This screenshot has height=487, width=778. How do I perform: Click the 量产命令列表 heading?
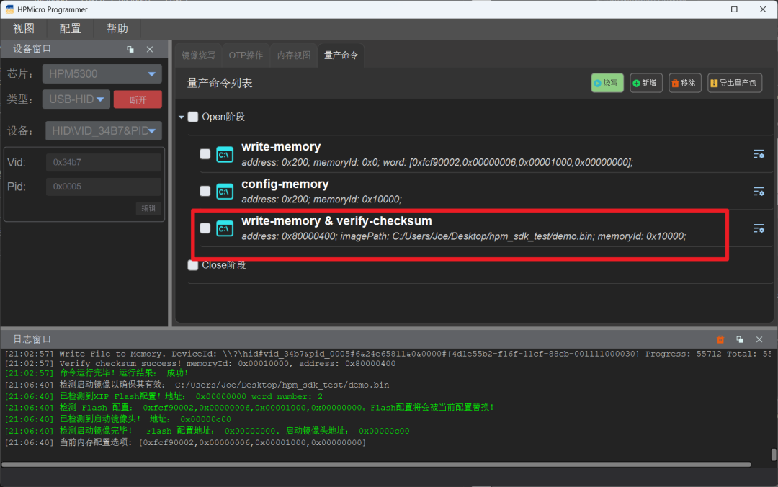coord(220,83)
